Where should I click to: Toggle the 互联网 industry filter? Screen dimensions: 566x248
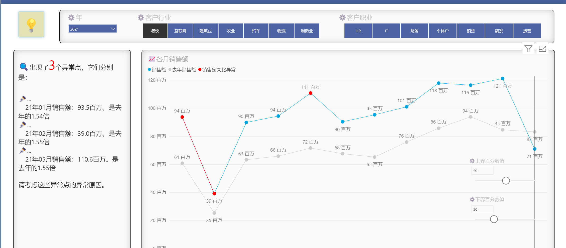(x=180, y=31)
